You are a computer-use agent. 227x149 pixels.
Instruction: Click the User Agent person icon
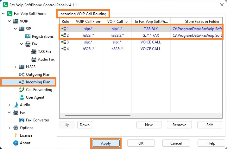coord(22,97)
